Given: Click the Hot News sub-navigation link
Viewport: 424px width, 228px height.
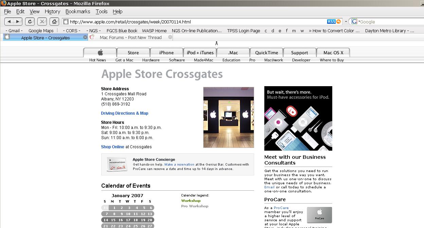Looking at the screenshot, I should [98, 60].
